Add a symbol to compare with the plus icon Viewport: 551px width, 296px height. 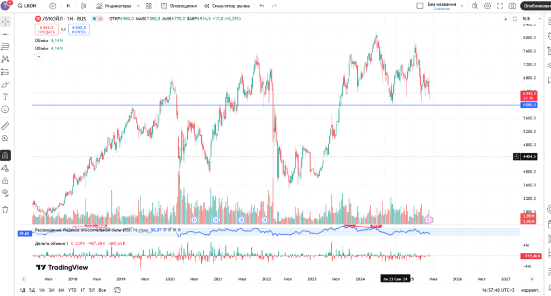point(53,6)
